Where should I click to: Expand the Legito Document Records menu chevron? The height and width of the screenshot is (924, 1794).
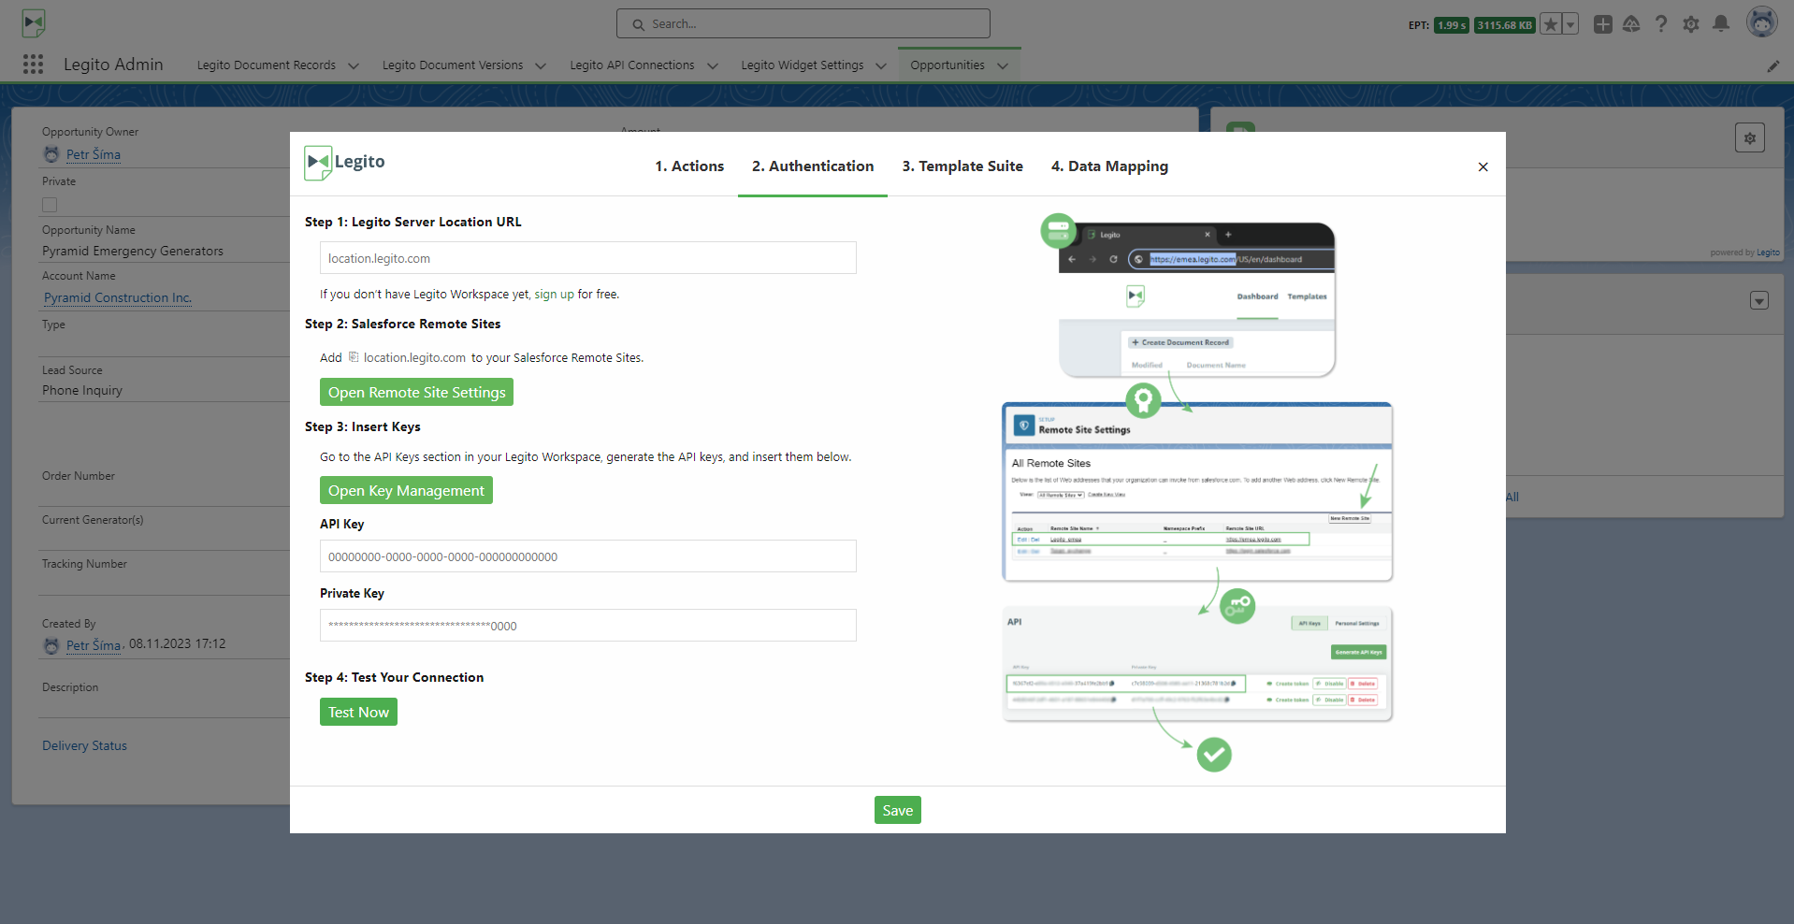click(x=354, y=65)
